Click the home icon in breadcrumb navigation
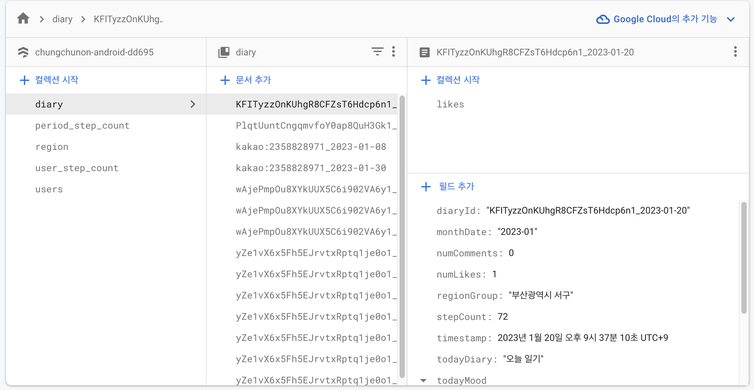This screenshot has height=390, width=754. [23, 19]
